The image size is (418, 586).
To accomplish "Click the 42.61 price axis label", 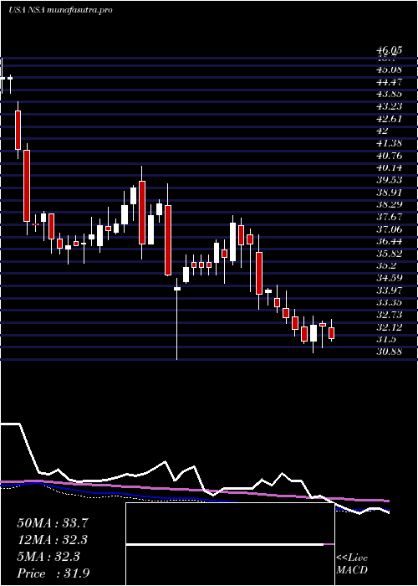I will point(389,119).
